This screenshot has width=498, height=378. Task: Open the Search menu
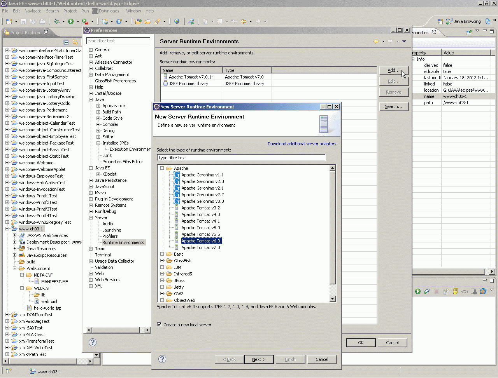tap(53, 11)
